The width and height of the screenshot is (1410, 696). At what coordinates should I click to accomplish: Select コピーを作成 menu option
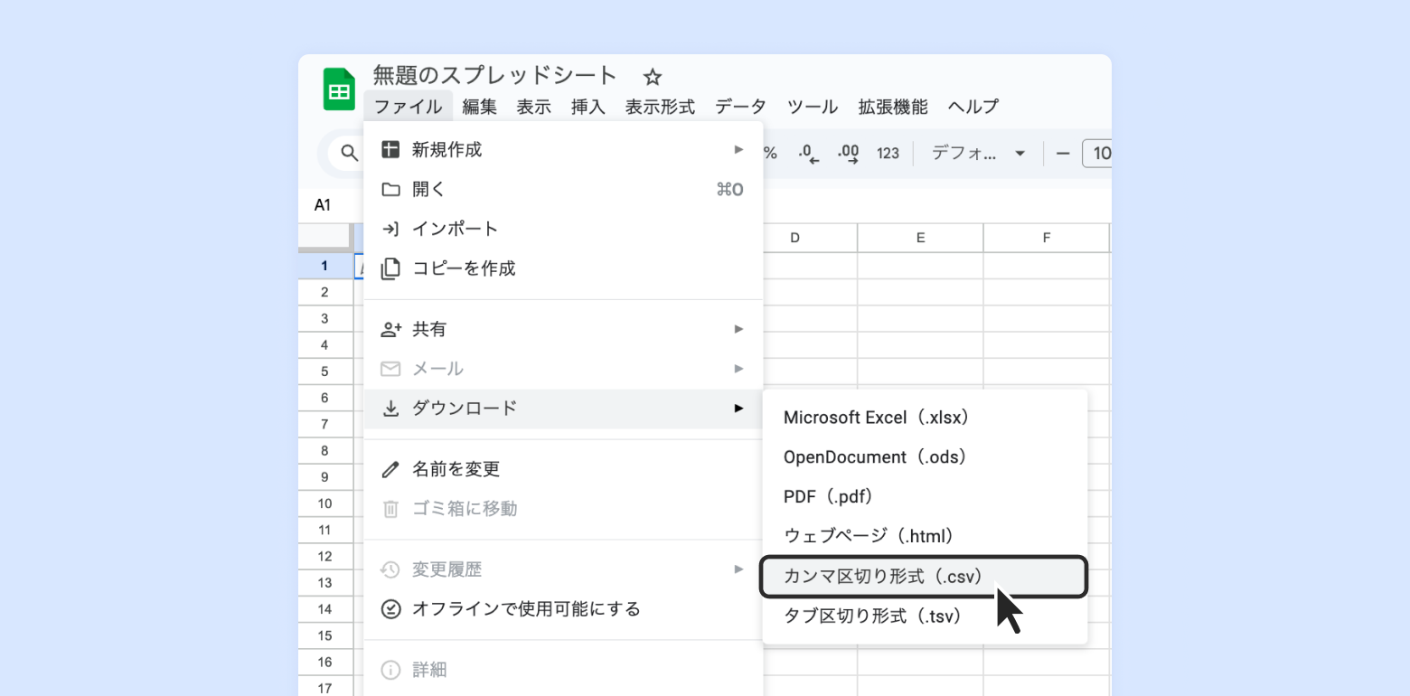click(464, 268)
